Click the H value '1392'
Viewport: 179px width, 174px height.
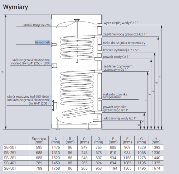tap(156, 147)
